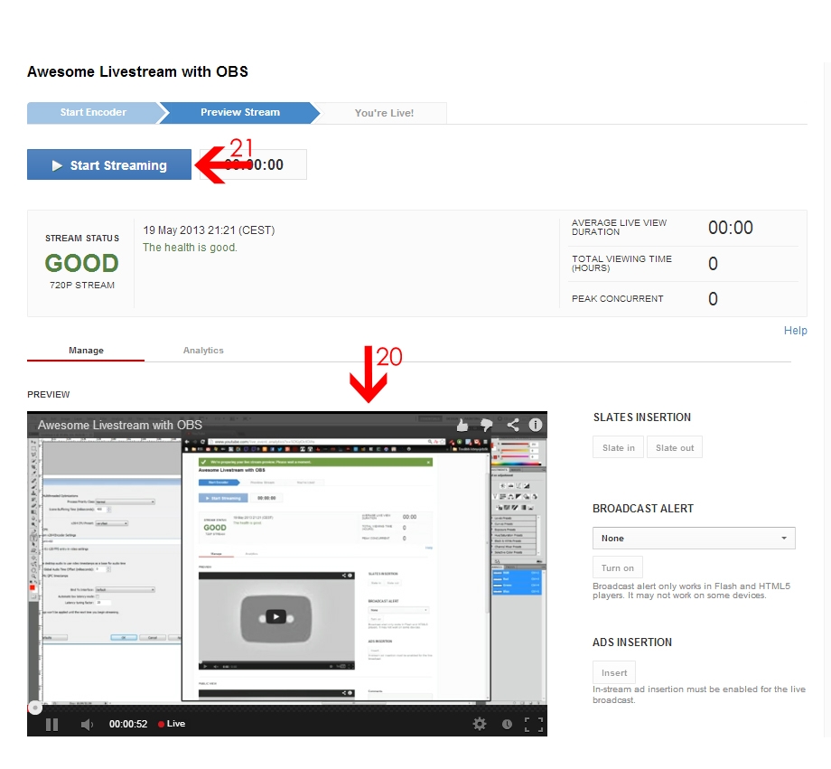The width and height of the screenshot is (831, 769).
Task: Click the Slate out button
Action: [674, 447]
